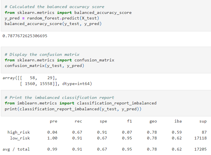Image resolution: width=211 pixels, height=155 pixels.
Task: Click the y_pred = random_forest.predict(X_test) line
Action: coord(52,18)
